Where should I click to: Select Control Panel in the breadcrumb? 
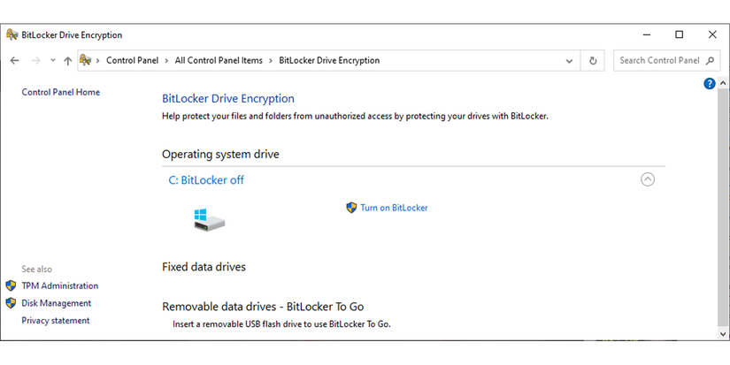(132, 61)
